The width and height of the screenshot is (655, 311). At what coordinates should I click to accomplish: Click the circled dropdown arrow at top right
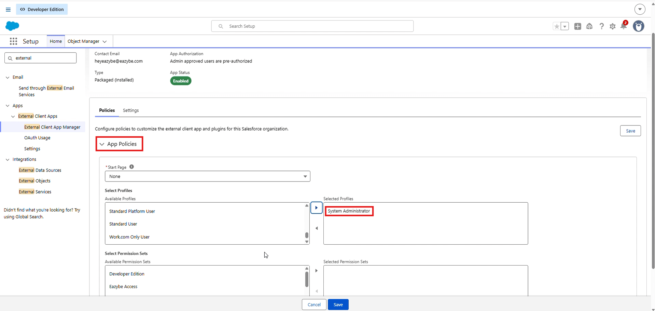pyautogui.click(x=640, y=9)
